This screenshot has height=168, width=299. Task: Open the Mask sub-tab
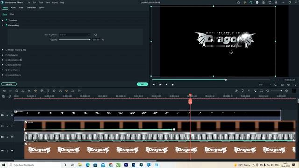[x=12, y=14]
